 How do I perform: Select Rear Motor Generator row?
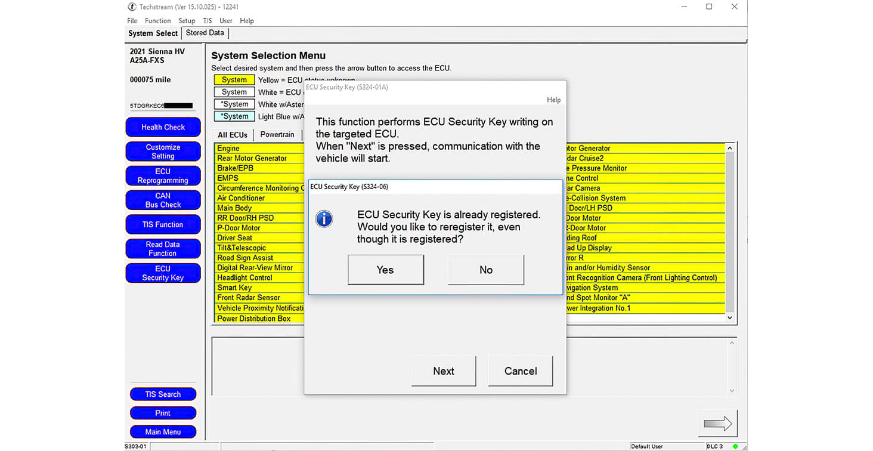click(x=260, y=158)
